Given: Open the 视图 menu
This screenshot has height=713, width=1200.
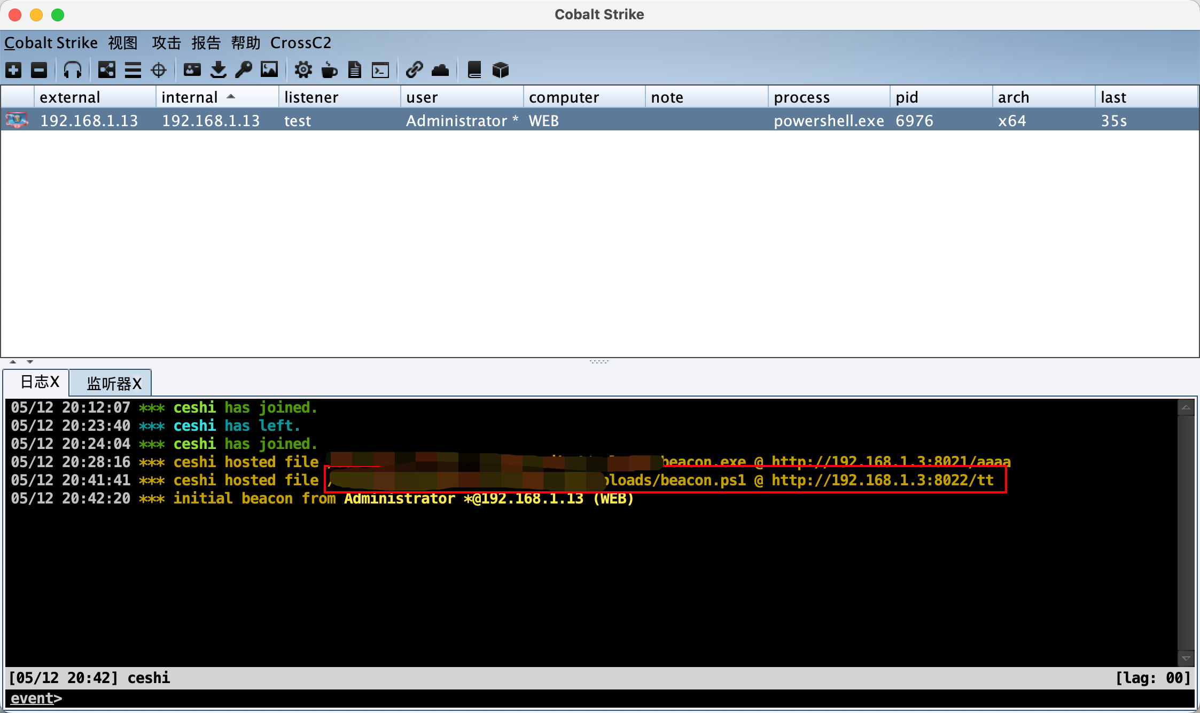Looking at the screenshot, I should pos(123,43).
